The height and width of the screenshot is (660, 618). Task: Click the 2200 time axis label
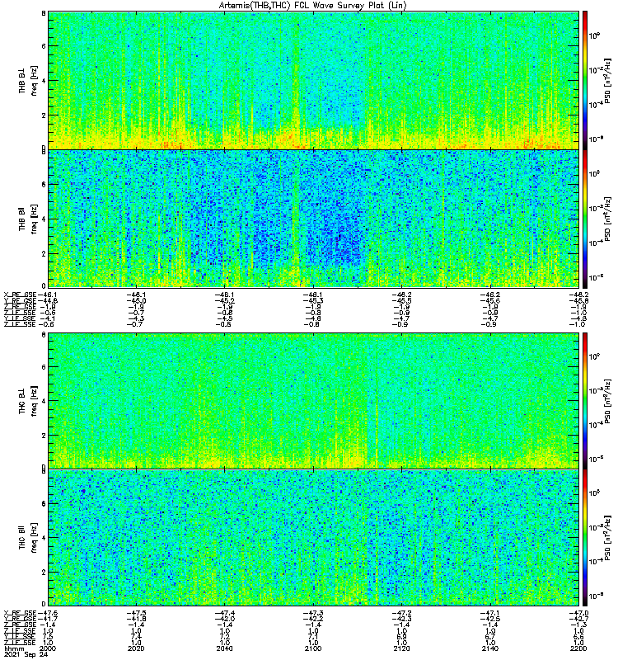(x=578, y=648)
